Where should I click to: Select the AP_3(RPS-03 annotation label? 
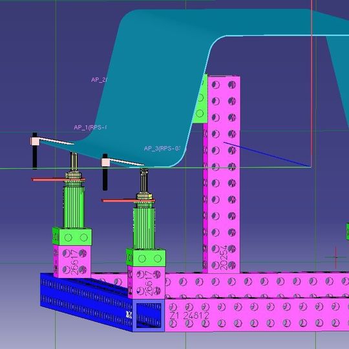162,149
